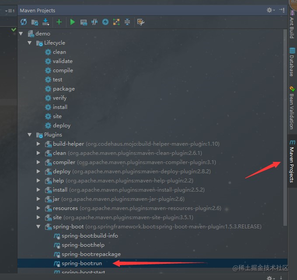Collapse the Plugins folder
The width and height of the screenshot is (297, 280).
30,135
